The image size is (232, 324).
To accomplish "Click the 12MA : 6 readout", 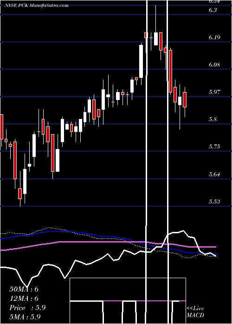I will point(24,299).
